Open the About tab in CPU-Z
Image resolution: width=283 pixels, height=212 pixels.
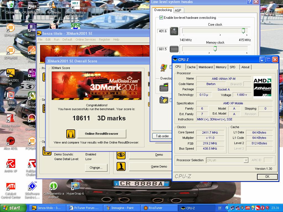pyautogui.click(x=245, y=67)
